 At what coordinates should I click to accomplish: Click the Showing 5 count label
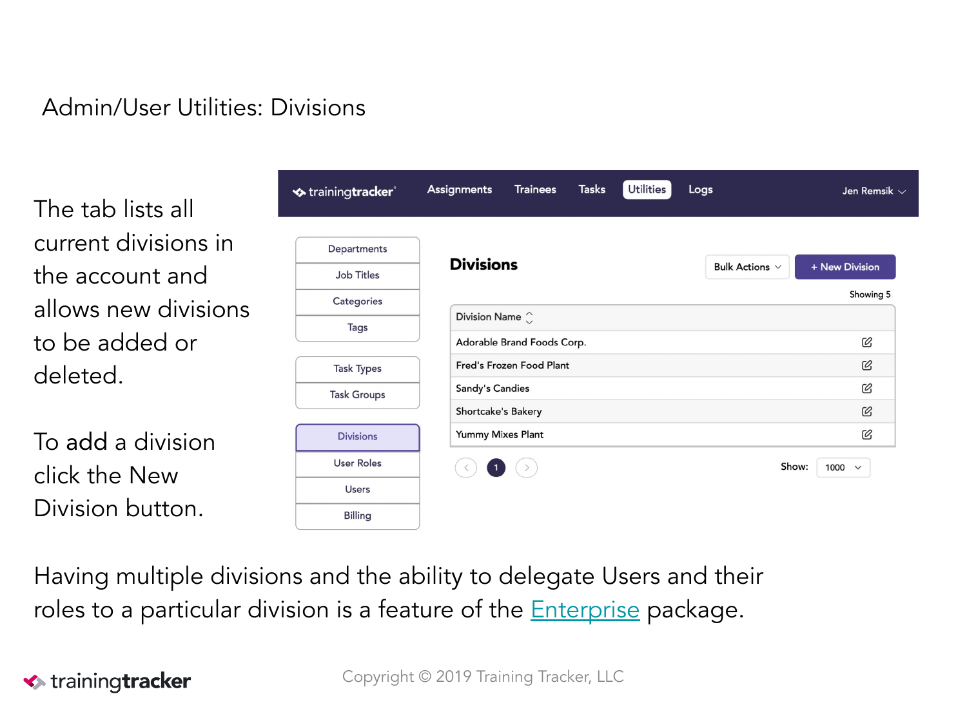pyautogui.click(x=870, y=295)
